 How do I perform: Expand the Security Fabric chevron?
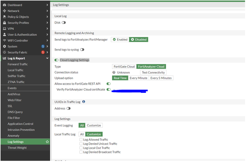point(47,52)
